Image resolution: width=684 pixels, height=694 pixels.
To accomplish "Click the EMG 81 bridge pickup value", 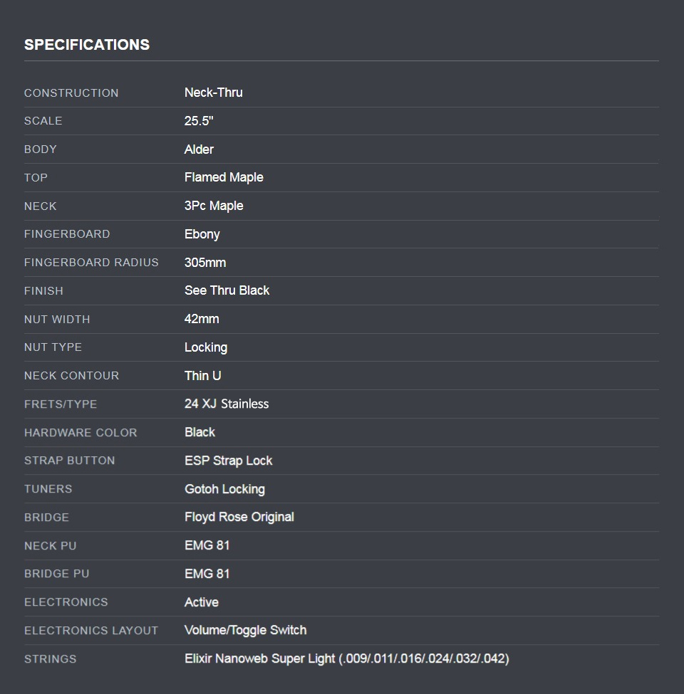I will [x=207, y=574].
